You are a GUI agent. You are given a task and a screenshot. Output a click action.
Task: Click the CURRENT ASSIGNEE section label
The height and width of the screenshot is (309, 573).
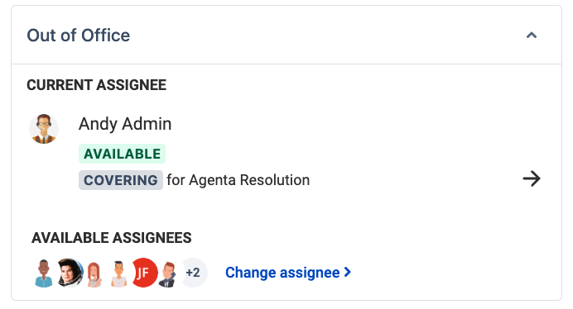[x=97, y=85]
